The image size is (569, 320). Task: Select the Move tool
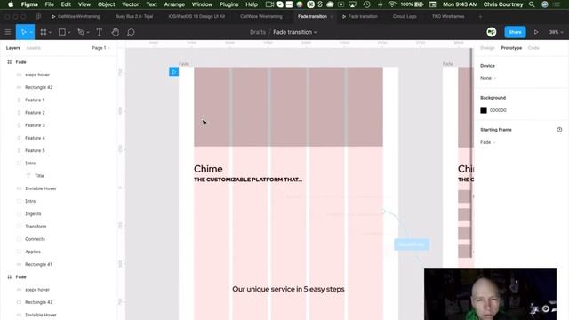(x=23, y=32)
